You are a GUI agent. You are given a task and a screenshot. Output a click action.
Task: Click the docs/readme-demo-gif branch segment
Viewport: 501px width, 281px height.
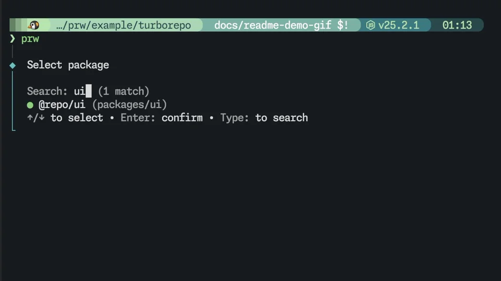[x=273, y=25]
